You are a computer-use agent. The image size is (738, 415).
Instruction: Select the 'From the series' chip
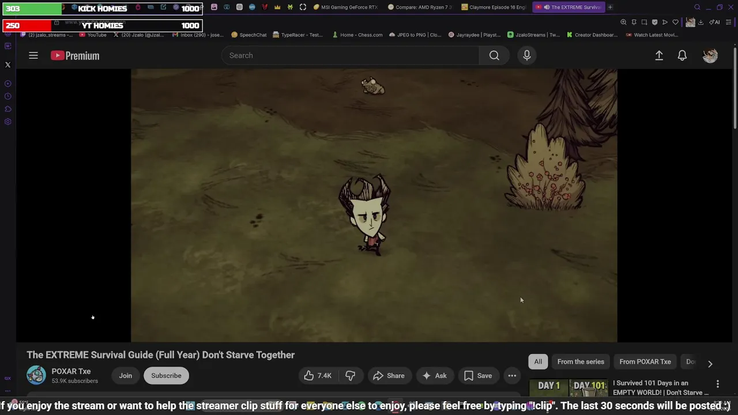tap(581, 361)
